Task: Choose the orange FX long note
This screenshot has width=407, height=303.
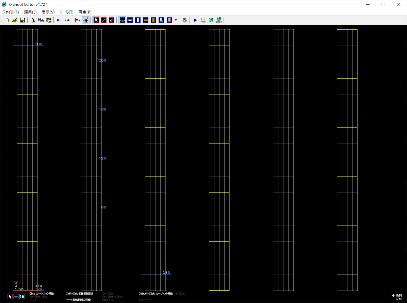Action: 153,20
